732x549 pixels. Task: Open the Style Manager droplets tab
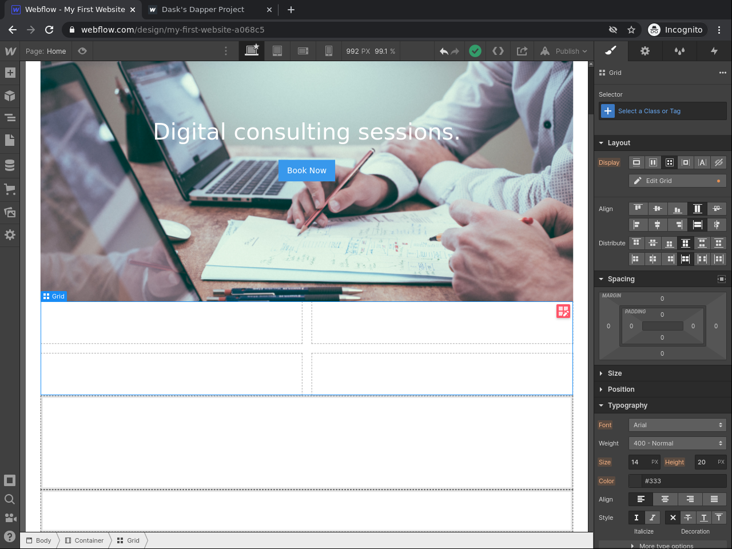point(679,51)
